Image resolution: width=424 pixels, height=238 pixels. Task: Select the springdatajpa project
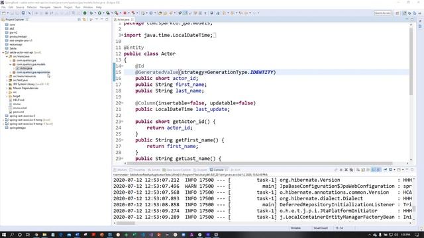(18, 128)
